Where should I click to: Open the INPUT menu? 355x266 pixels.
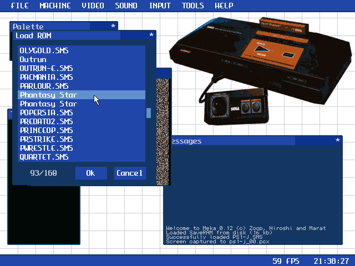click(160, 6)
